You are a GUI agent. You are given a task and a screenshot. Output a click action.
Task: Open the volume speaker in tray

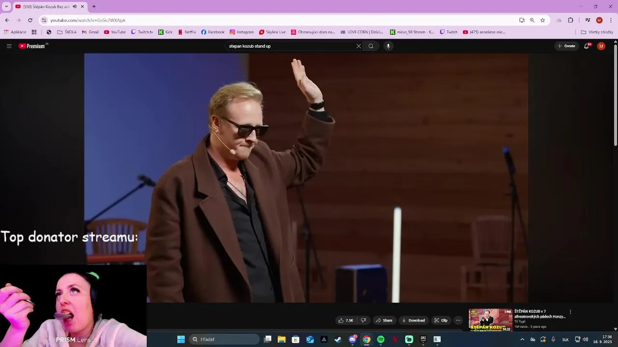point(586,339)
